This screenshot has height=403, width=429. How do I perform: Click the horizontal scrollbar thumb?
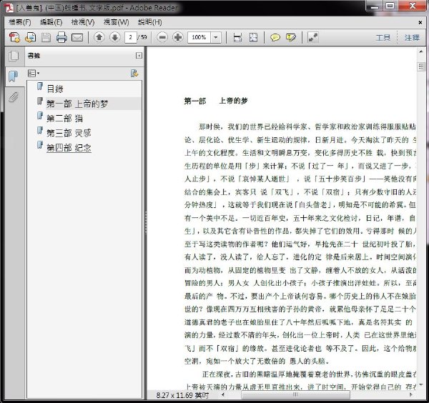(295, 394)
